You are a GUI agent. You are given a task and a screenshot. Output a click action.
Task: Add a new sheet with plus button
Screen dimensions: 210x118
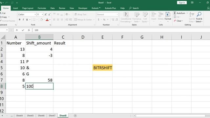tap(75, 116)
